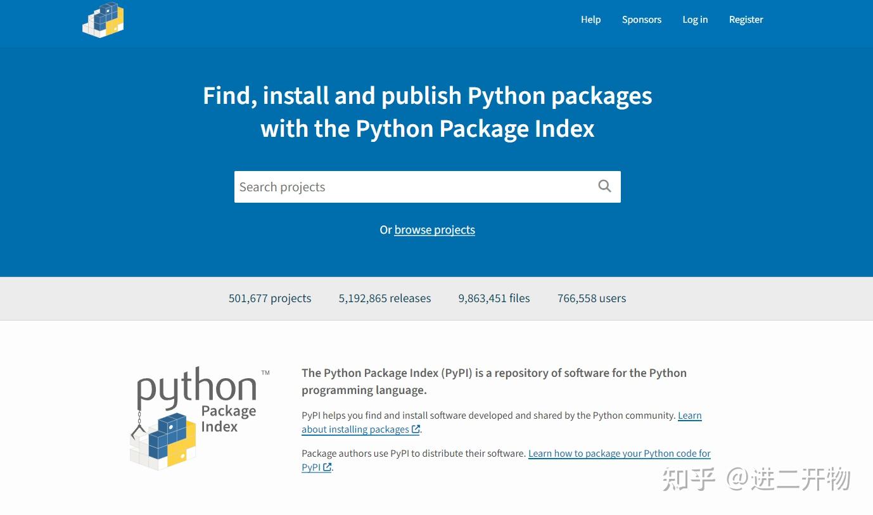The image size is (873, 515).
Task: Click the '5,192,865 releases' statistic
Action: [385, 298]
